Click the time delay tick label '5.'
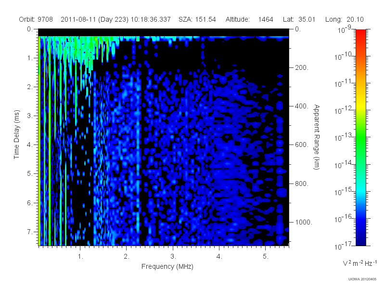The width and height of the screenshot is (385, 289). pyautogui.click(x=30, y=174)
